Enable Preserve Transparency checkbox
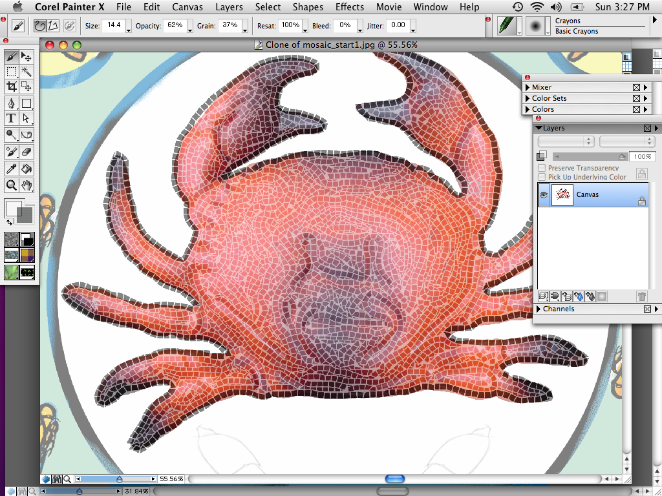This screenshot has height=496, width=662. click(x=542, y=168)
